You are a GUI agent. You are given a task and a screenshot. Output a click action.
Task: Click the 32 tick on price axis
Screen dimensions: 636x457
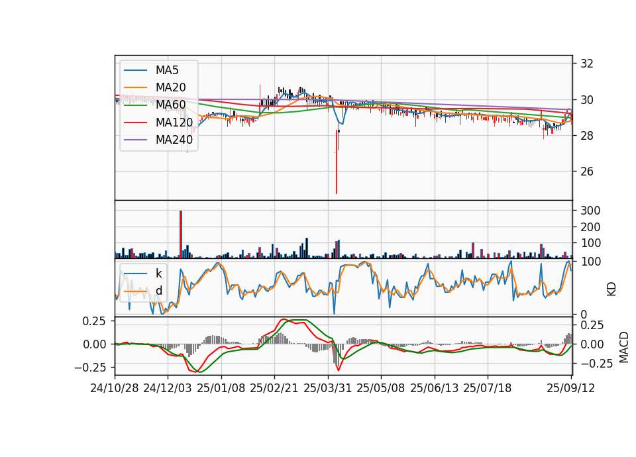click(x=587, y=64)
